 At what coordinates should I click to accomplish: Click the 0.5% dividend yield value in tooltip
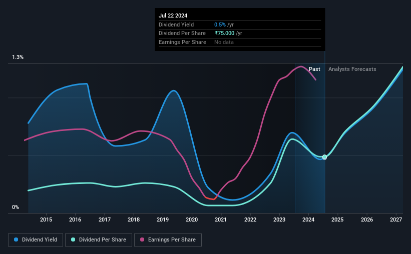click(x=220, y=24)
